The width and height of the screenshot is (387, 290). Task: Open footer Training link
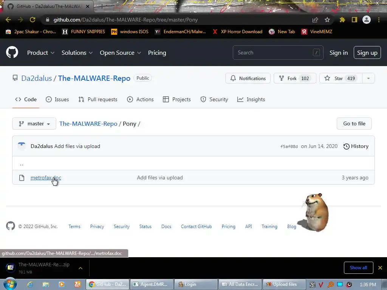pyautogui.click(x=269, y=227)
